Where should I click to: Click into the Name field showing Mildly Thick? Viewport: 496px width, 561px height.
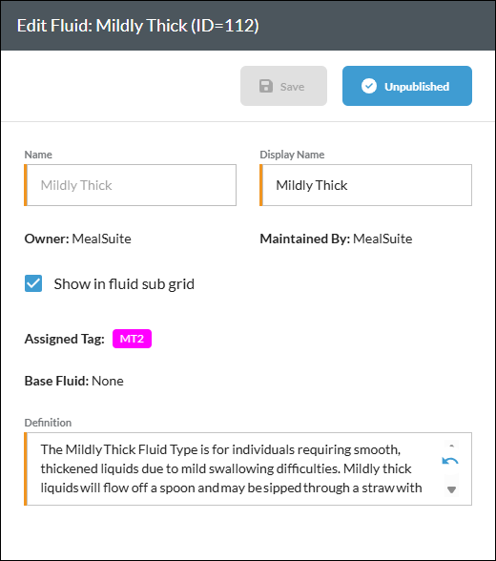(130, 185)
